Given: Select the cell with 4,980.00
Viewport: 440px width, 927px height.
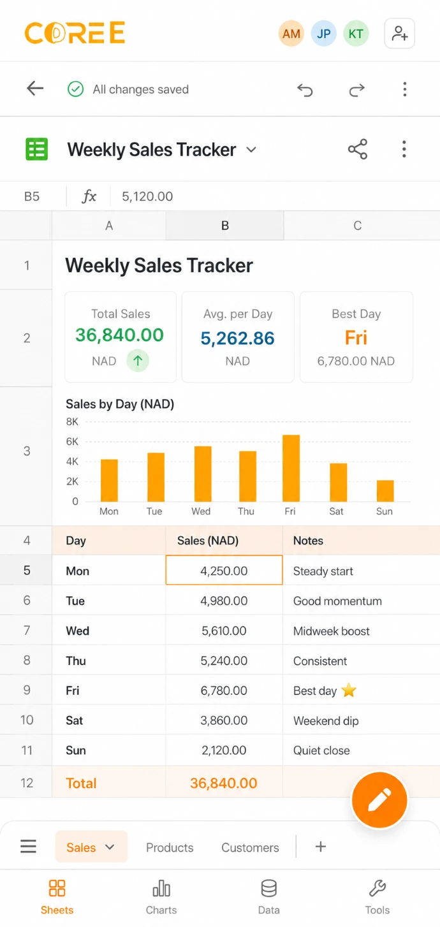Looking at the screenshot, I should click(224, 601).
